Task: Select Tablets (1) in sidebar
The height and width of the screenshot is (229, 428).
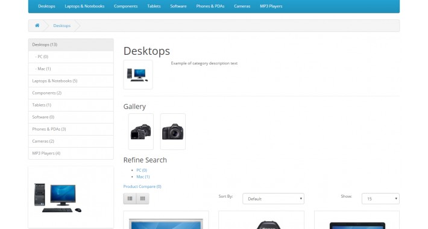Action: click(x=71, y=105)
